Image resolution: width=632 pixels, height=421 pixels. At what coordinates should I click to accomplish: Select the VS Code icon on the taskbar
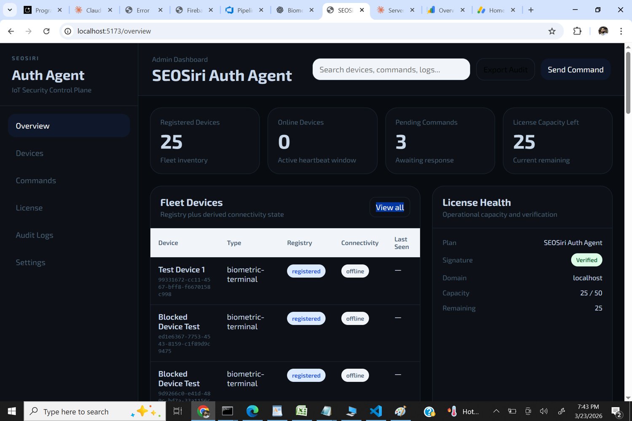coord(375,411)
